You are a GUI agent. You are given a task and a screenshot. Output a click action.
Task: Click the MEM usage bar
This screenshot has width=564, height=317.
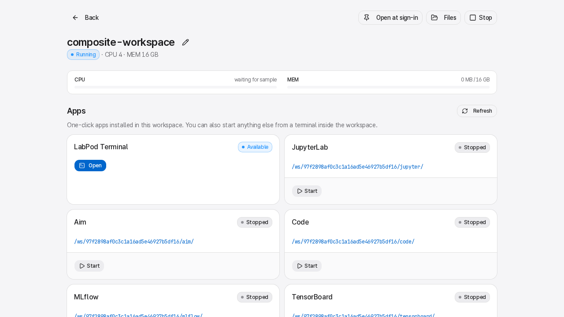[x=388, y=87]
